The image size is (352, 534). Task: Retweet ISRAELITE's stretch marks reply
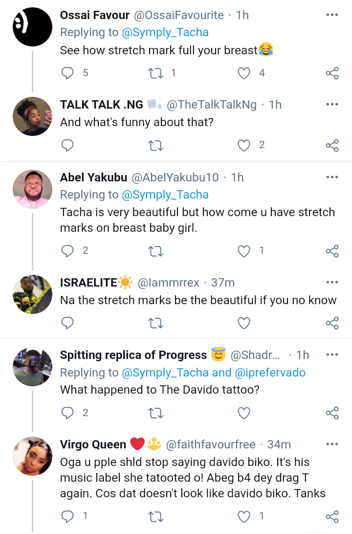(x=156, y=323)
